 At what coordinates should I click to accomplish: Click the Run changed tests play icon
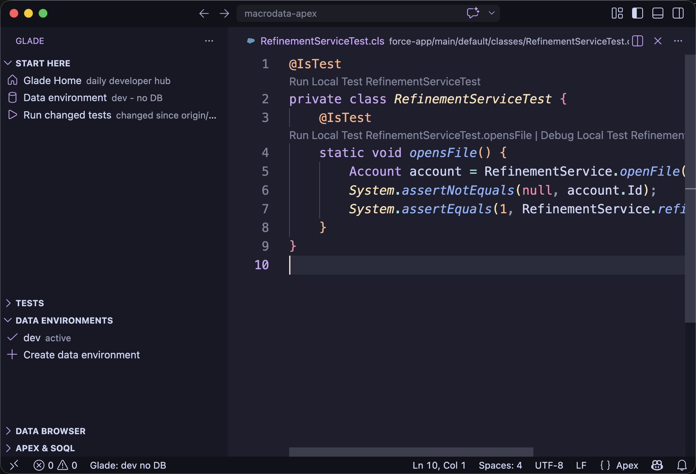click(13, 115)
